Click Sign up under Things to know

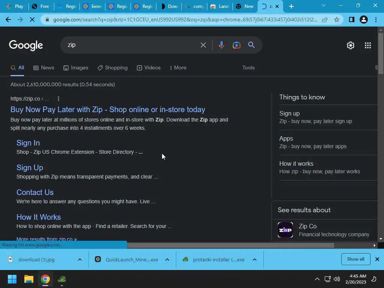click(289, 114)
